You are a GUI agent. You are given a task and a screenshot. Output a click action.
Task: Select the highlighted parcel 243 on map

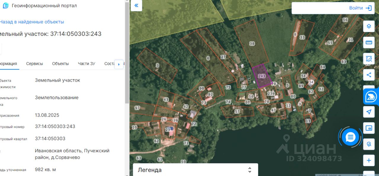pos(262,76)
